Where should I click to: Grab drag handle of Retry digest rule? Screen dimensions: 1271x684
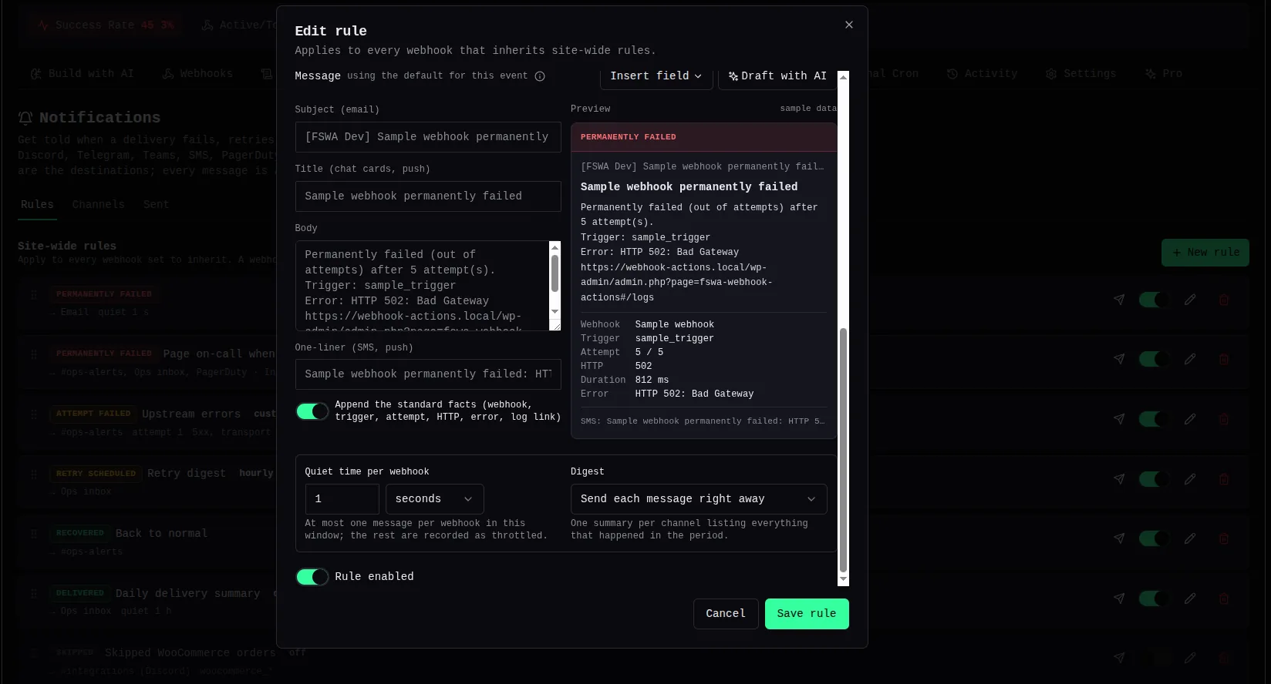coord(34,474)
